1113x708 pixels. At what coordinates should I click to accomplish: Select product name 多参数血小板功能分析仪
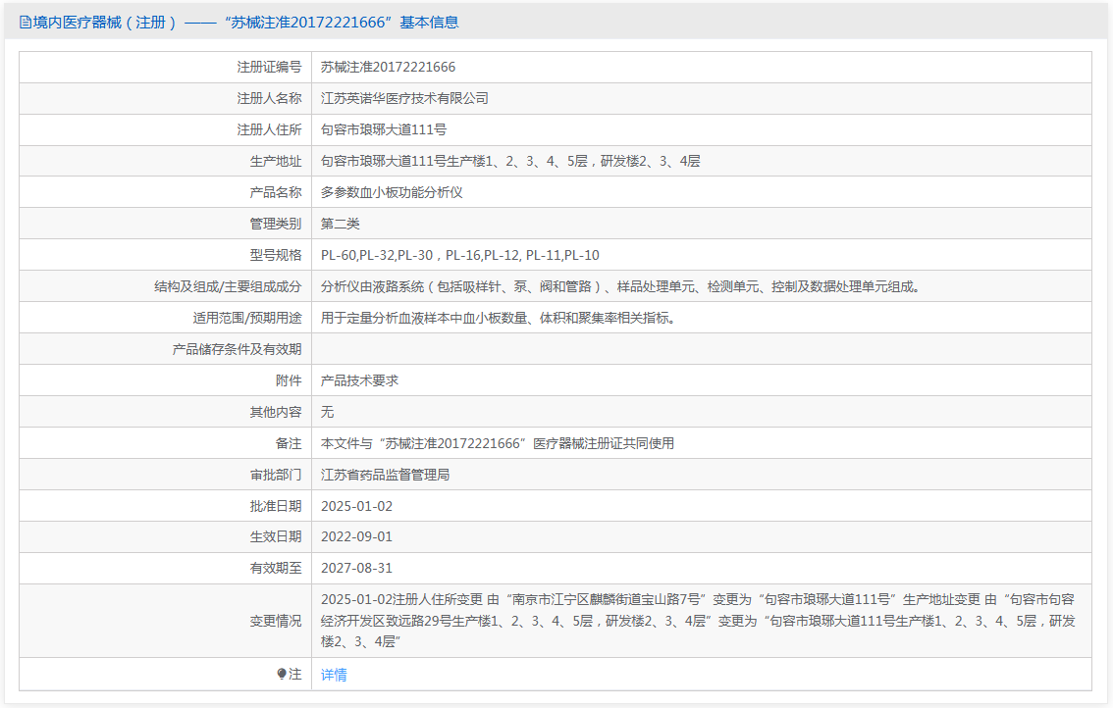coord(392,192)
